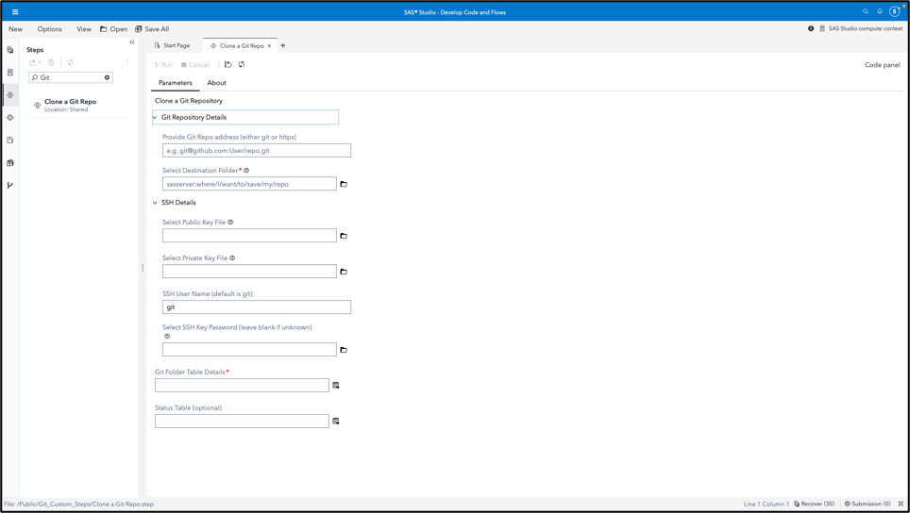910x513 pixels.
Task: Open notifications bell icon
Action: (880, 11)
